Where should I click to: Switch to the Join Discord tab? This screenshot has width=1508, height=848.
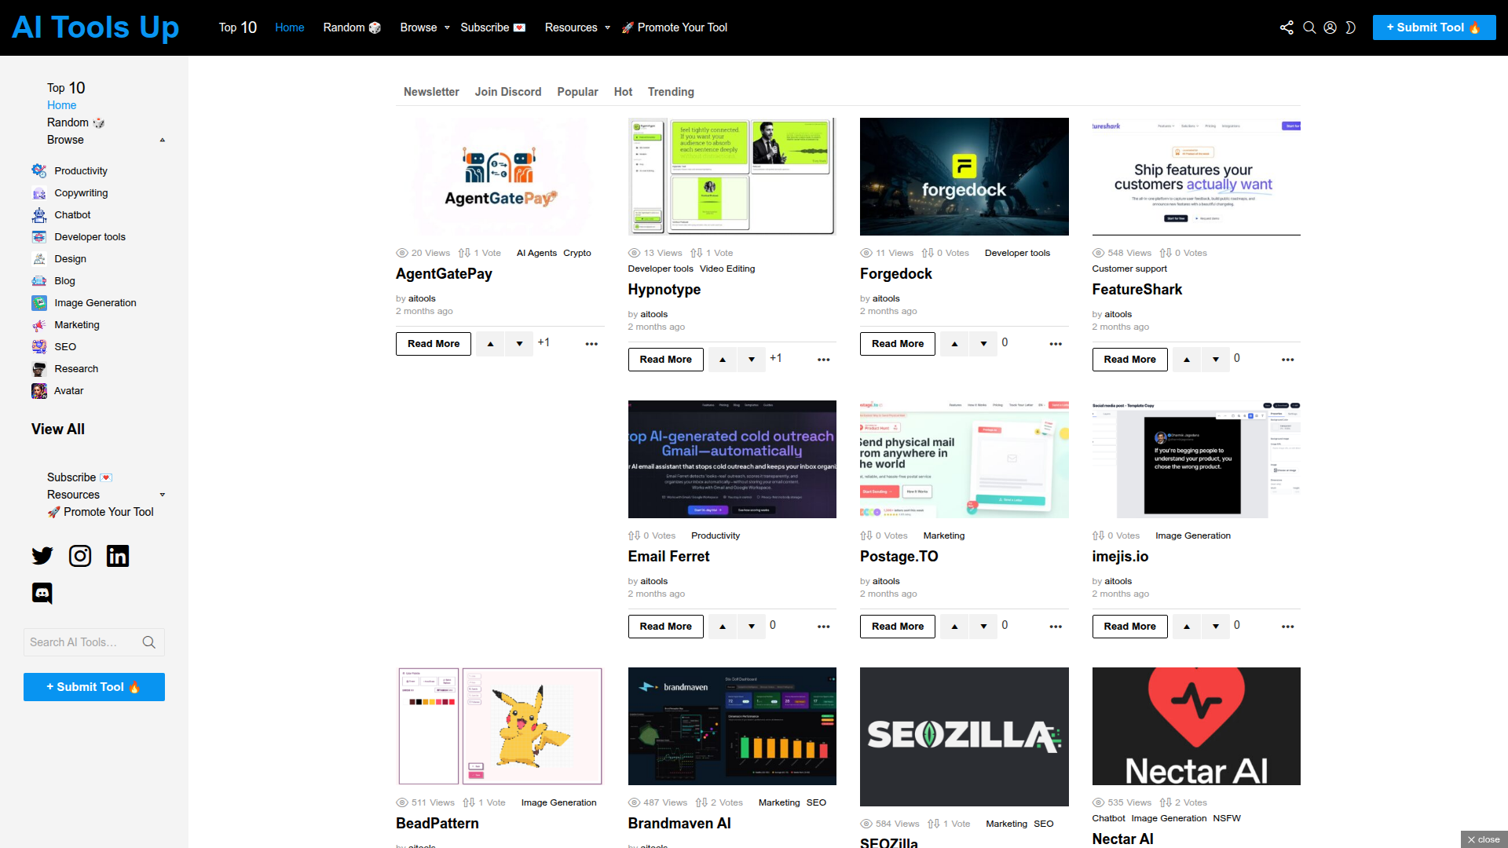(x=508, y=92)
